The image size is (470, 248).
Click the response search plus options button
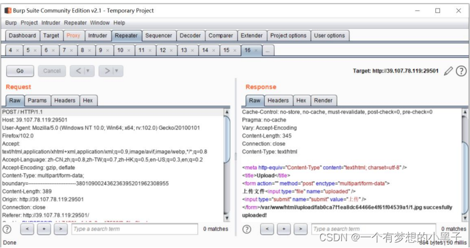coord(283,229)
